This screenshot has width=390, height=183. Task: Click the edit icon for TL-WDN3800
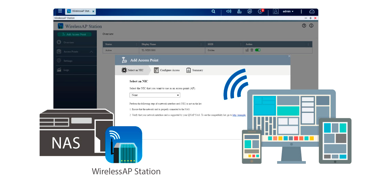pos(247,50)
